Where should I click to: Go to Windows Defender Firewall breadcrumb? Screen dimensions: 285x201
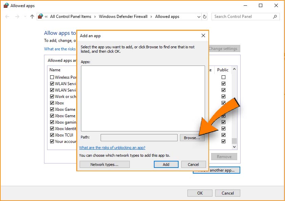[123, 17]
